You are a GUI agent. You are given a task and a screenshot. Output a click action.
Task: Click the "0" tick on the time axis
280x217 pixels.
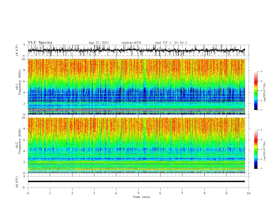28,193
